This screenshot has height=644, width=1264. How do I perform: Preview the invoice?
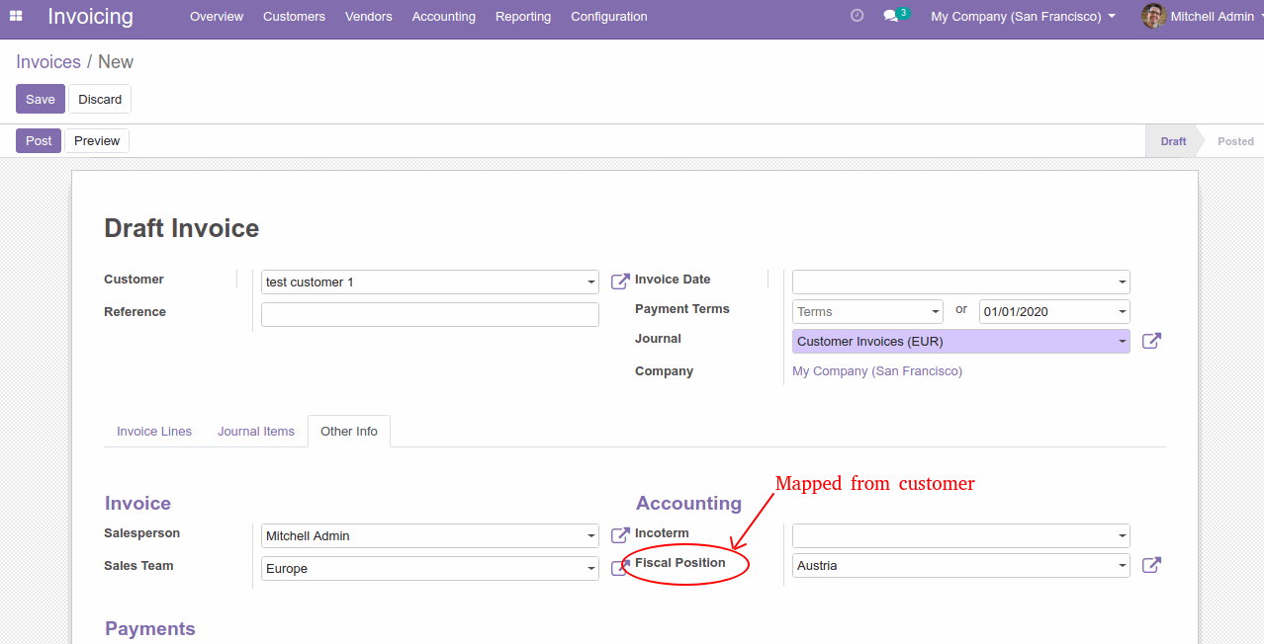point(97,141)
